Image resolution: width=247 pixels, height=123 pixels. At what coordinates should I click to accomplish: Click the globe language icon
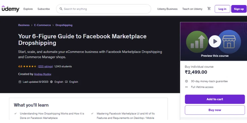click(x=51, y=82)
